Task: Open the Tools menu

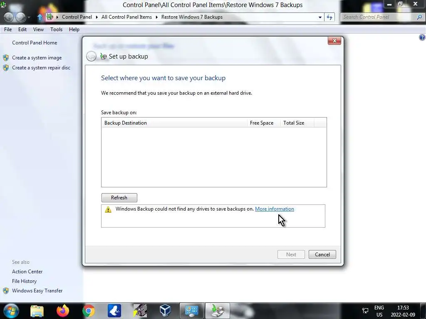Action: tap(56, 29)
